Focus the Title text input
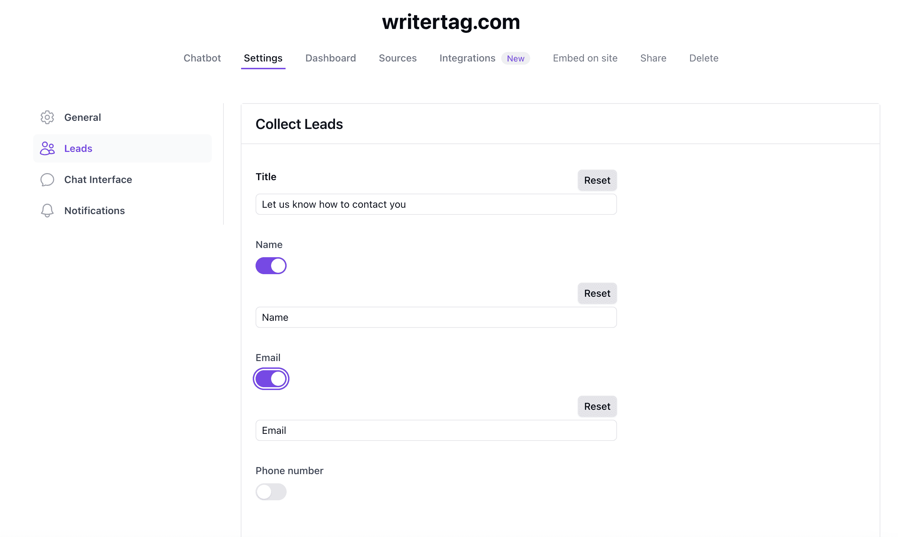 click(436, 204)
